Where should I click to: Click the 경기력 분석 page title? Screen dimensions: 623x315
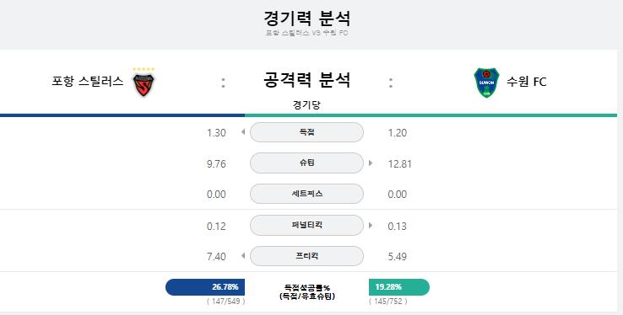coord(306,19)
